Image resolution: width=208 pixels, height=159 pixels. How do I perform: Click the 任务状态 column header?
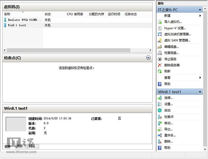click(131, 14)
